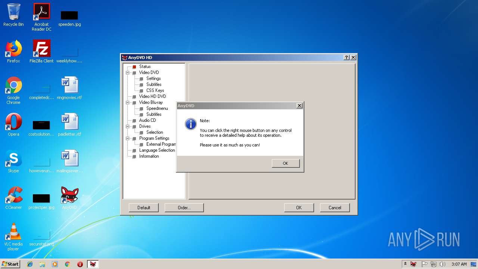Click the AnyDVD taskbar button
Image resolution: width=478 pixels, height=269 pixels.
coord(93,264)
